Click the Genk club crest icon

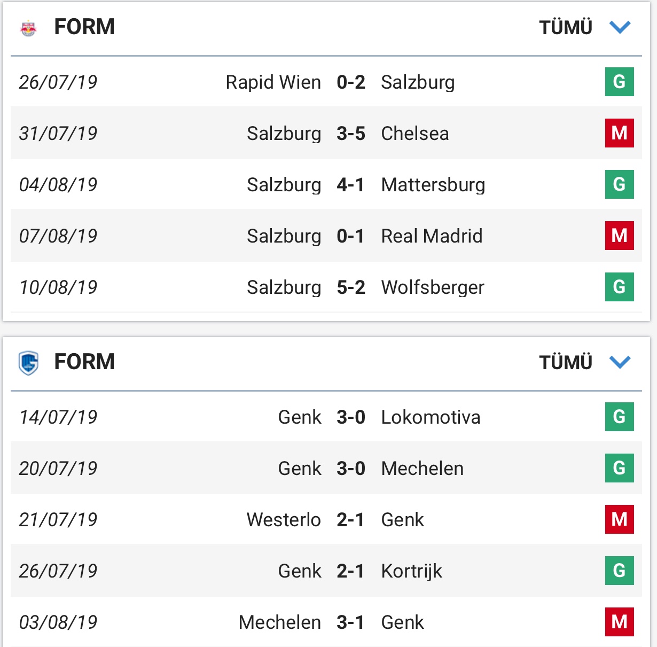[x=28, y=363]
